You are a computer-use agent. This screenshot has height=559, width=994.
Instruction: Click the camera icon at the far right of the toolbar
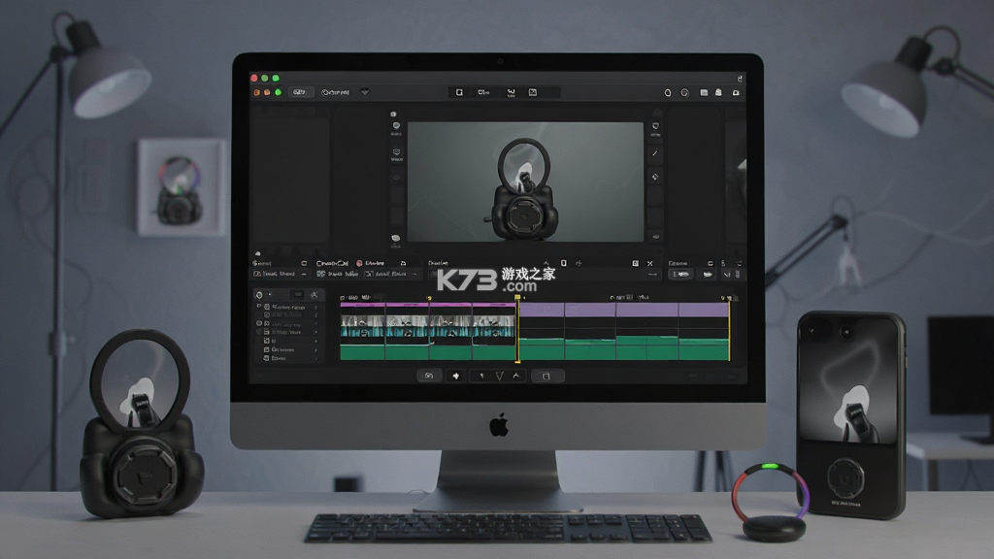(x=736, y=92)
